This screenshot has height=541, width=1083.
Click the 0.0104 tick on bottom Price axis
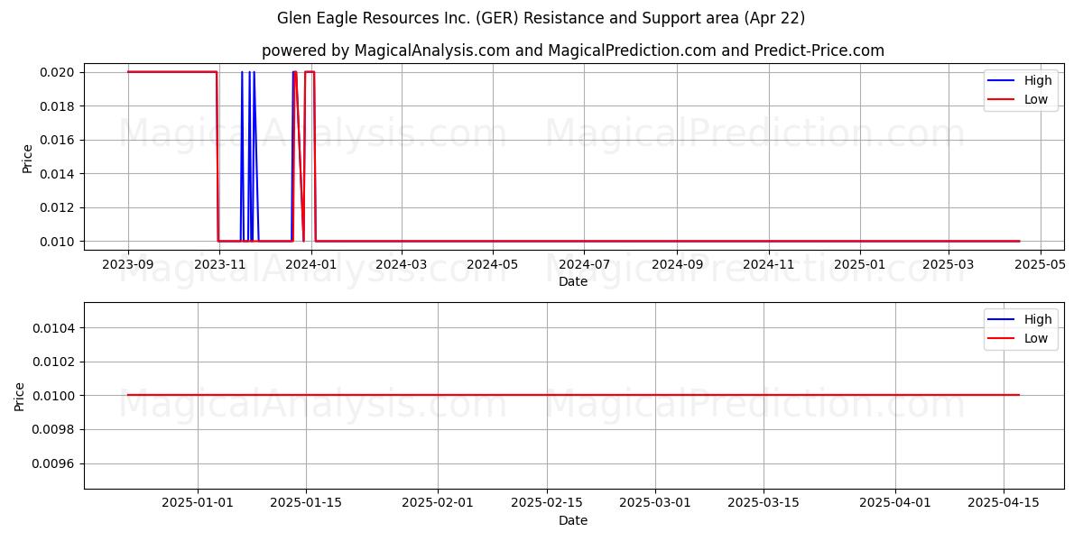point(53,327)
